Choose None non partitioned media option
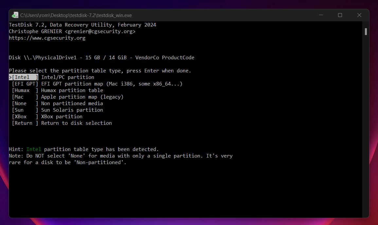 57,103
